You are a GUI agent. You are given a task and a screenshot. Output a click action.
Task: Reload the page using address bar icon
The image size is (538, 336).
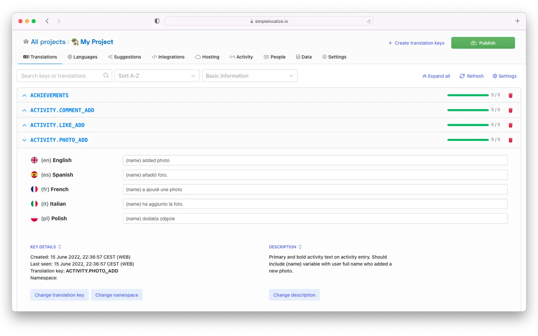[x=369, y=22]
